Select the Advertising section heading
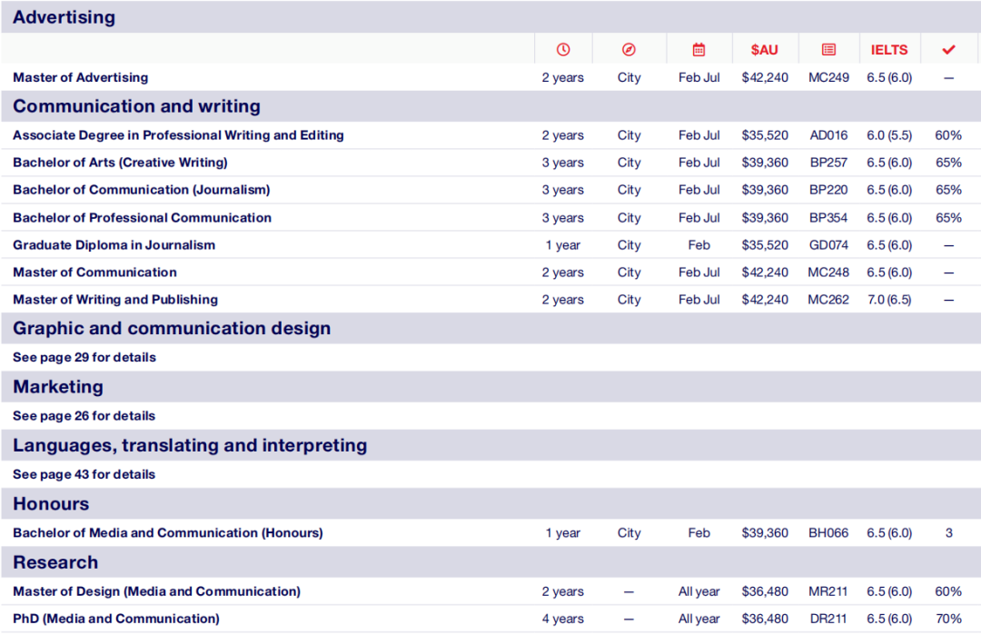The width and height of the screenshot is (981, 635). click(64, 17)
